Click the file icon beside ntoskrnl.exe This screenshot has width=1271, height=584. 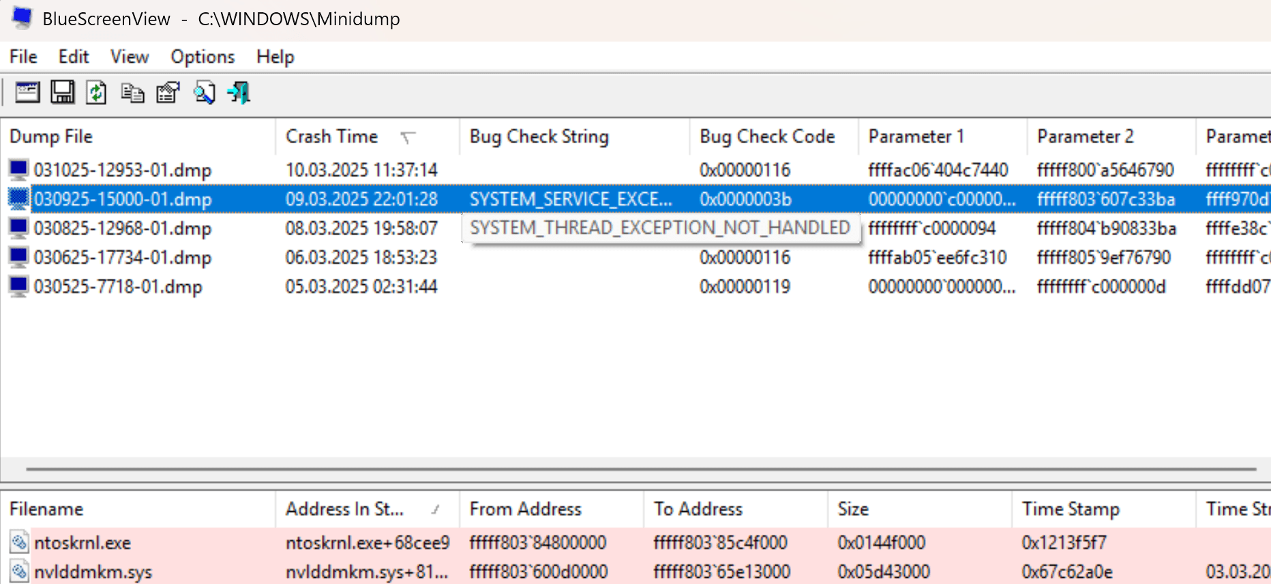tap(19, 542)
